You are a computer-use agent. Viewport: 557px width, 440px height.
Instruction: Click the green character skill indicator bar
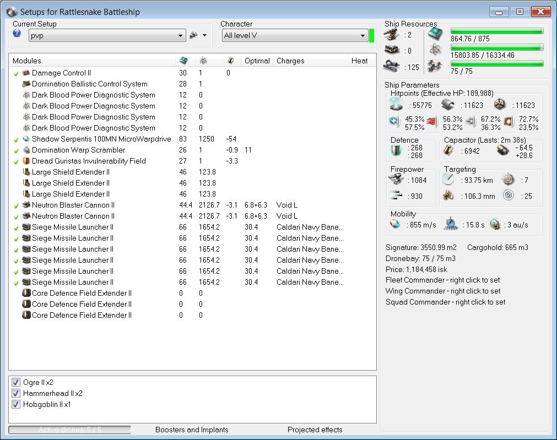[372, 35]
